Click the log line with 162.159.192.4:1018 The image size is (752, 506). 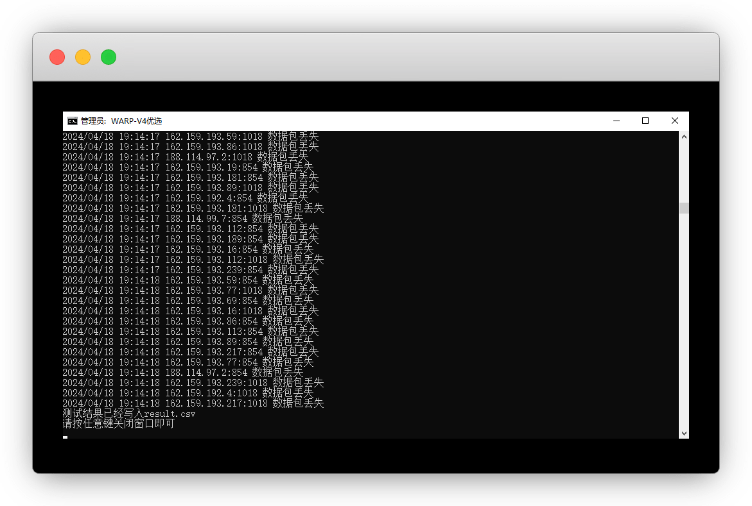(x=188, y=393)
